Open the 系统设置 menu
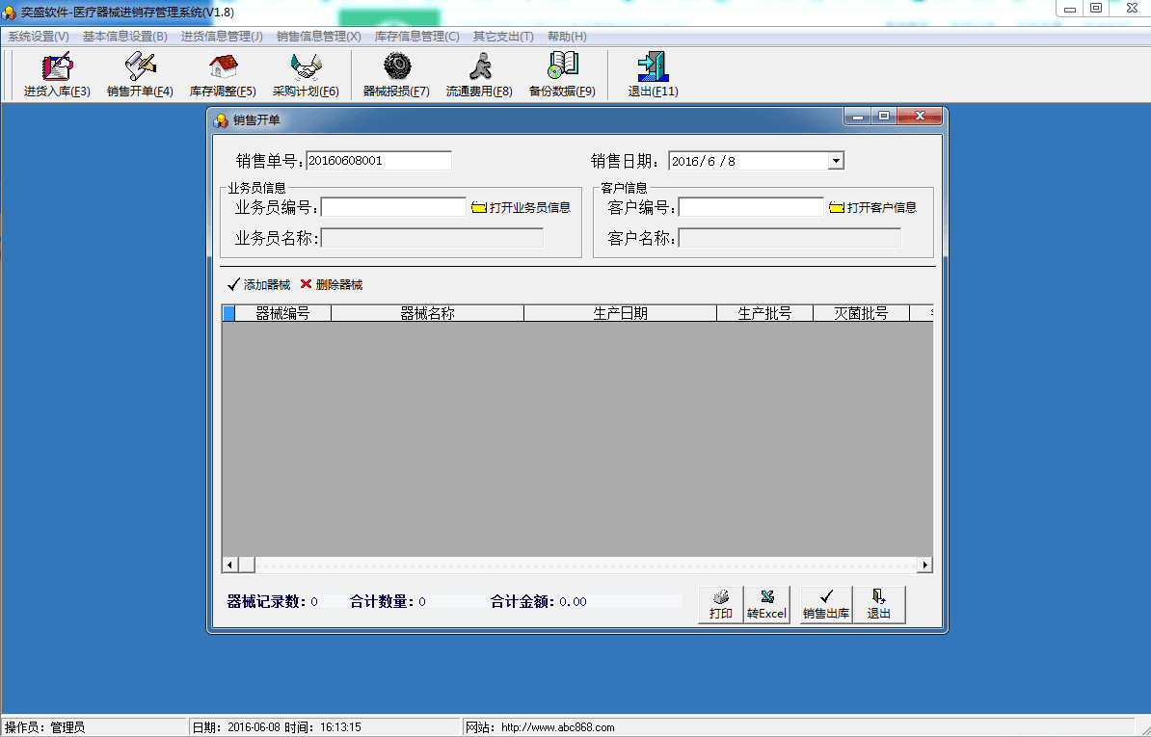 39,37
